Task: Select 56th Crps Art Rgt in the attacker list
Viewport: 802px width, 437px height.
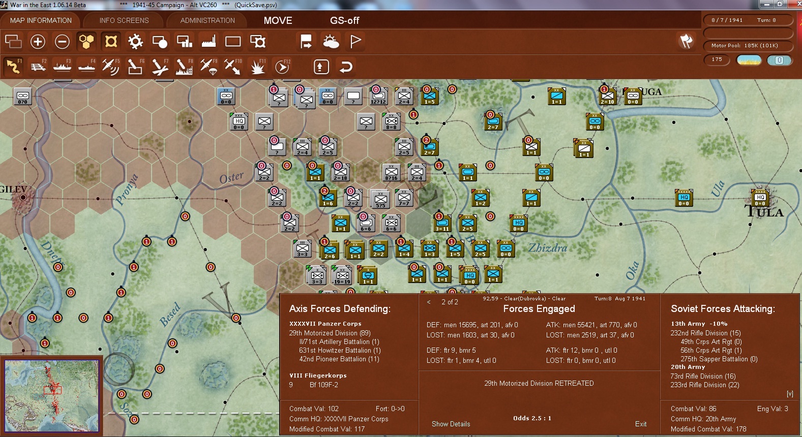Action: [711, 350]
